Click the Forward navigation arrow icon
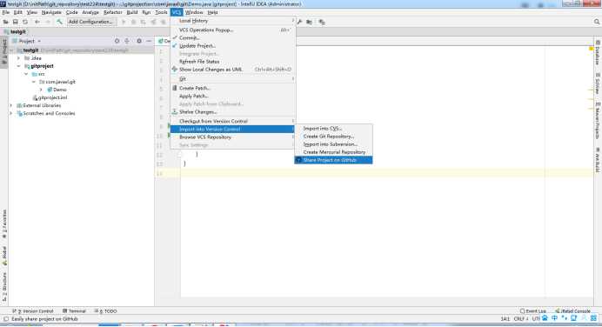The height and width of the screenshot is (327, 602). click(x=48, y=22)
